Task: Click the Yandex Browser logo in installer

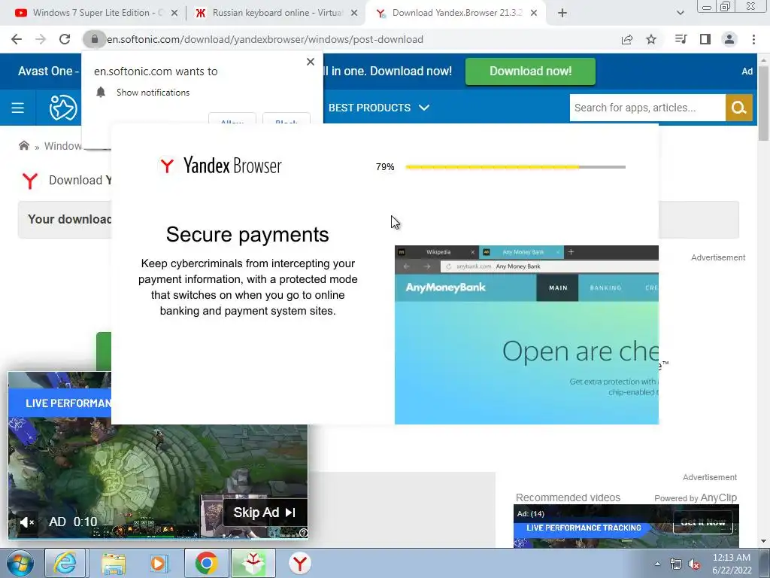Action: click(220, 166)
